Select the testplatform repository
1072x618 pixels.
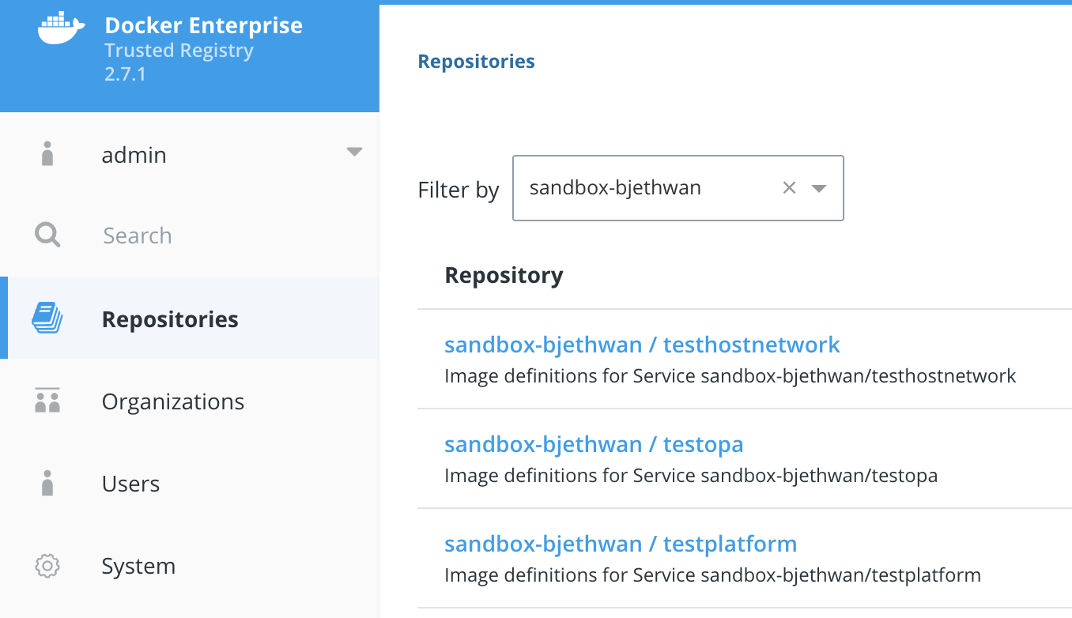[621, 544]
